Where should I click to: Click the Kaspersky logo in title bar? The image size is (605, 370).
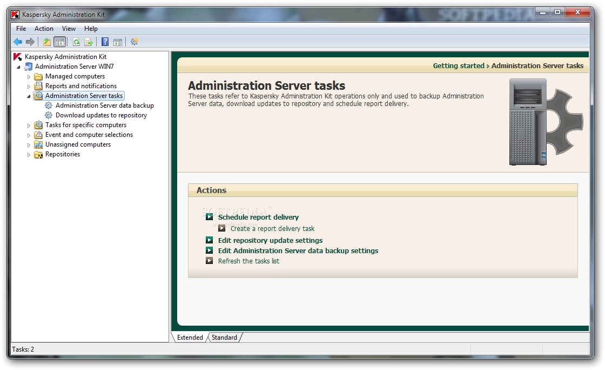point(16,15)
